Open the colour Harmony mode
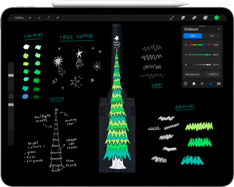The image size is (234, 187). pos(202,84)
